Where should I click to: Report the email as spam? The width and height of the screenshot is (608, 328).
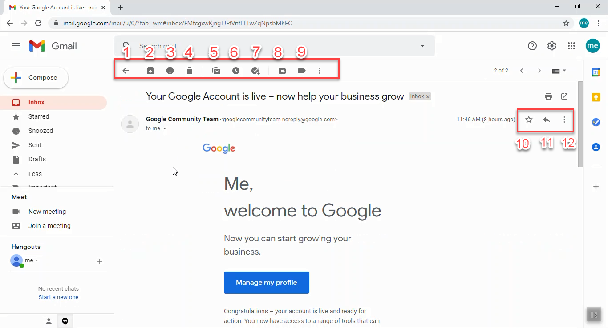170,70
